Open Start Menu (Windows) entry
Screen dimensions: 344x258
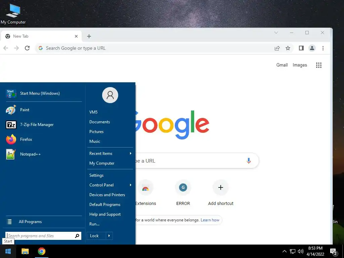(x=44, y=93)
